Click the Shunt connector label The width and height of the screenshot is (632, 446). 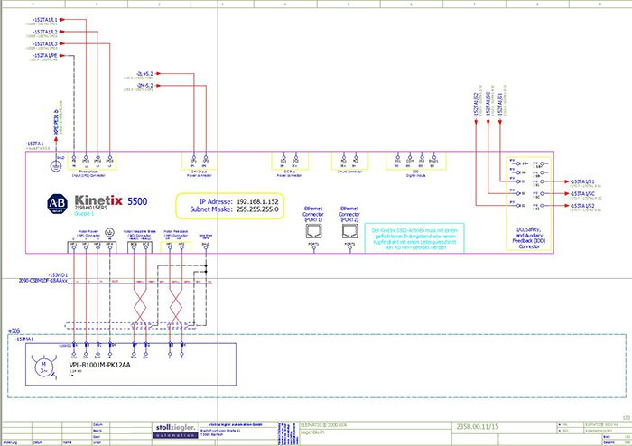[x=350, y=172]
